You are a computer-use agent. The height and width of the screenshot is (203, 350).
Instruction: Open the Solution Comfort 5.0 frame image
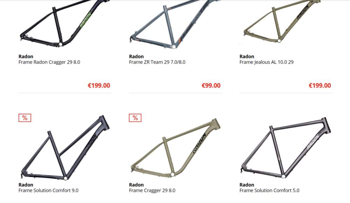coord(286,148)
